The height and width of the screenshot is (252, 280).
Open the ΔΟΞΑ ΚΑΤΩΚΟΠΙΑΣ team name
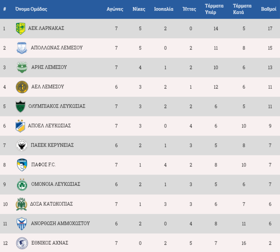click(x=51, y=204)
